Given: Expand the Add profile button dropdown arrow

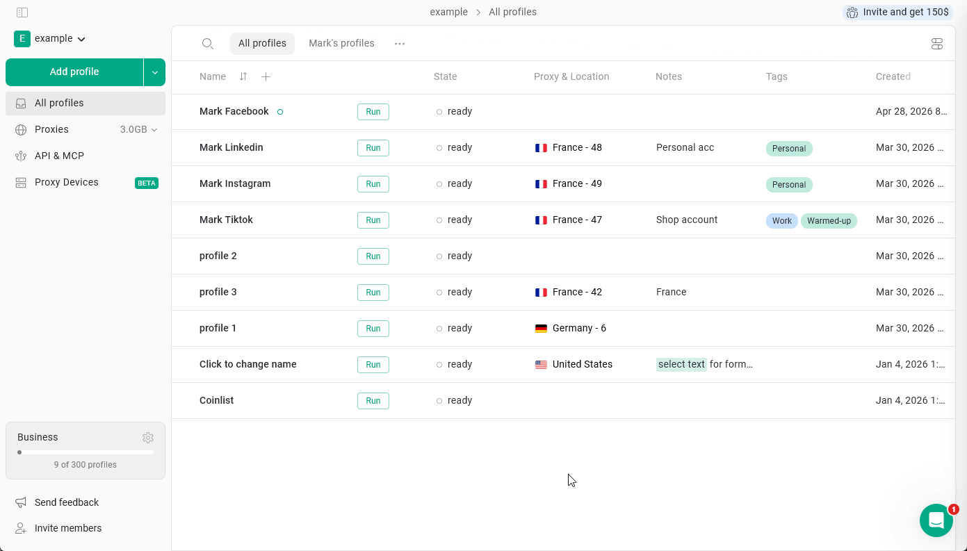Looking at the screenshot, I should (154, 72).
